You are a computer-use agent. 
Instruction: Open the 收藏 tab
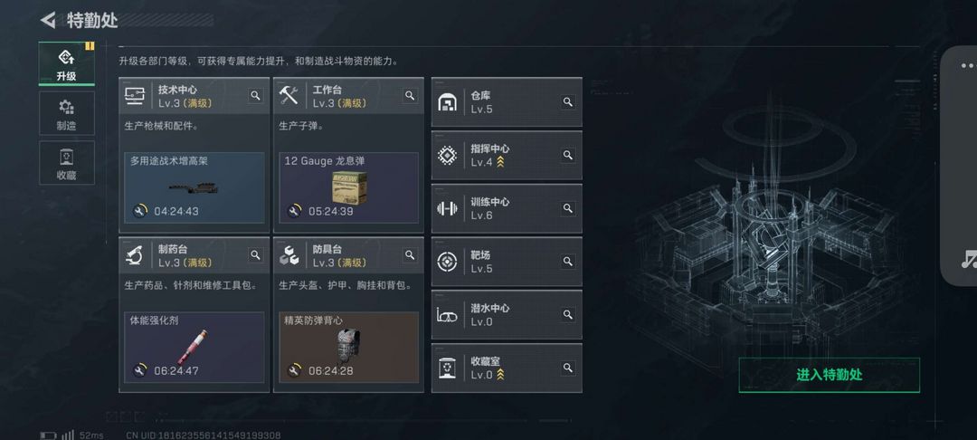pyautogui.click(x=67, y=163)
